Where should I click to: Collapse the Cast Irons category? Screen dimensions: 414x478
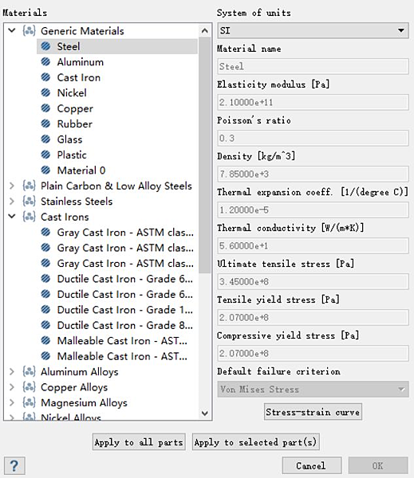click(x=12, y=217)
